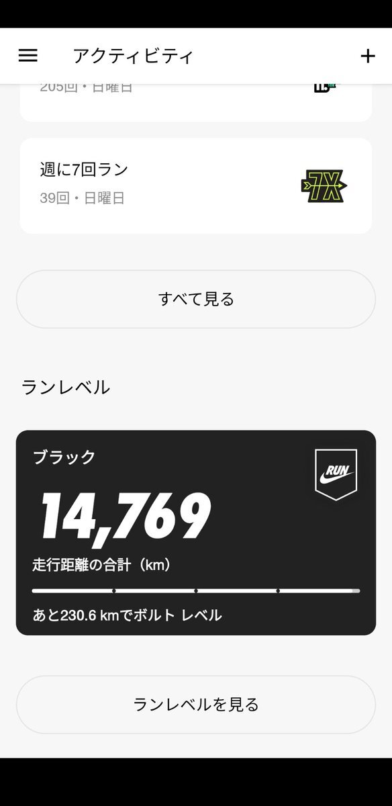Viewport: 392px width, 806px height.
Task: Tap the 39回・日曜日 subtitle text
Action: click(82, 198)
